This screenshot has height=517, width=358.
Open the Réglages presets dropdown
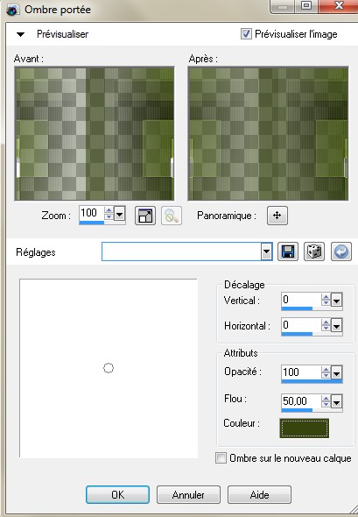coord(266,252)
